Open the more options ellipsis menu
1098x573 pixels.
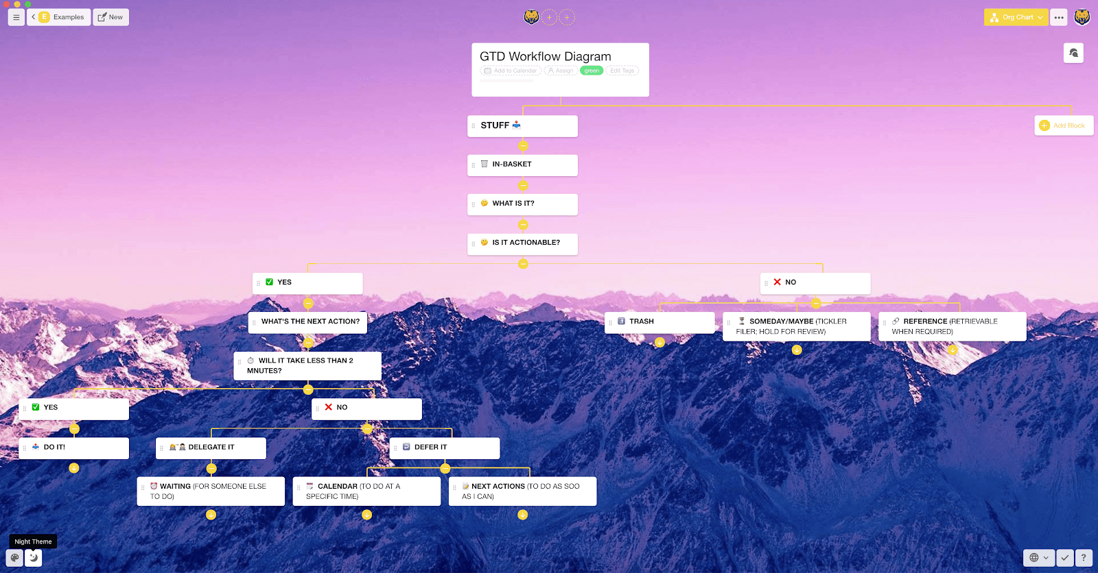tap(1059, 17)
